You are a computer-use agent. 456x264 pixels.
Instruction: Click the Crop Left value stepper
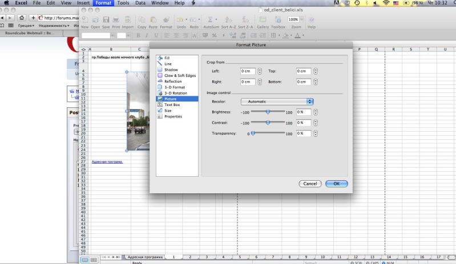coord(260,71)
